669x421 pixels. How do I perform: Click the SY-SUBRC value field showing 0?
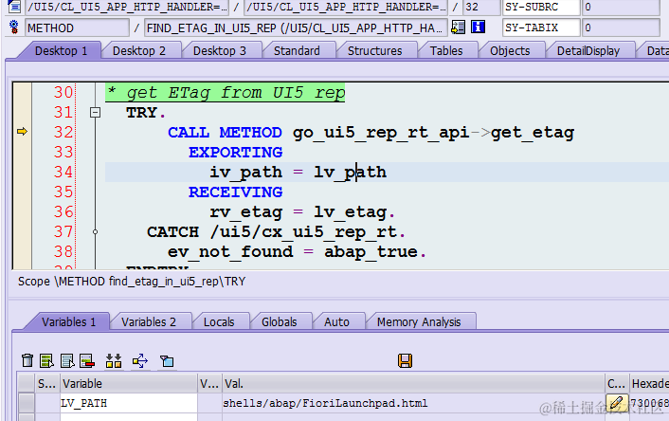622,7
